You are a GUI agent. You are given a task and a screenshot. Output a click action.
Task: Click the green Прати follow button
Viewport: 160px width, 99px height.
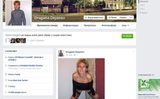(x=127, y=36)
